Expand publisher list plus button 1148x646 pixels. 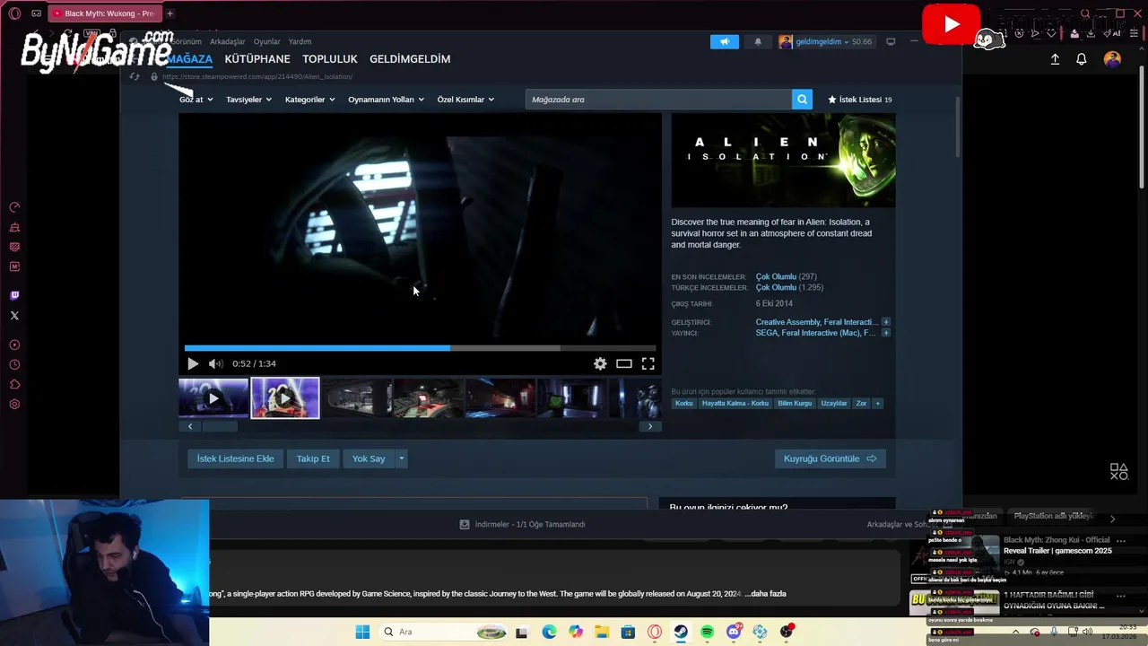click(x=885, y=333)
